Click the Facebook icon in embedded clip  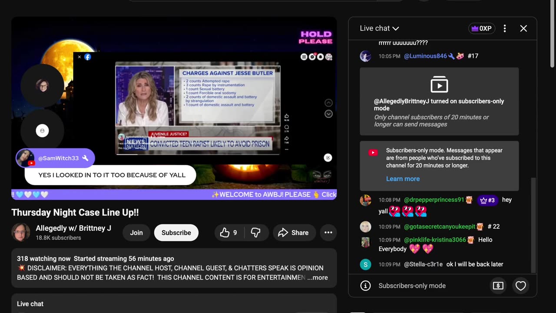87,57
